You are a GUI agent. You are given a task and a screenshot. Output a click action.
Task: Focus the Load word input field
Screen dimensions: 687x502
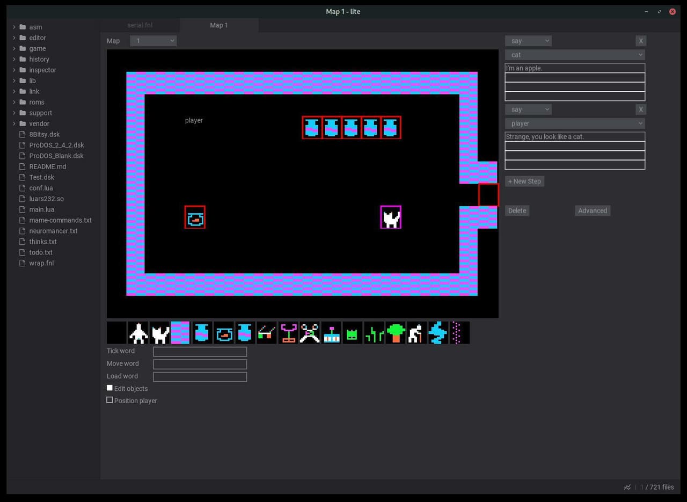click(x=200, y=377)
